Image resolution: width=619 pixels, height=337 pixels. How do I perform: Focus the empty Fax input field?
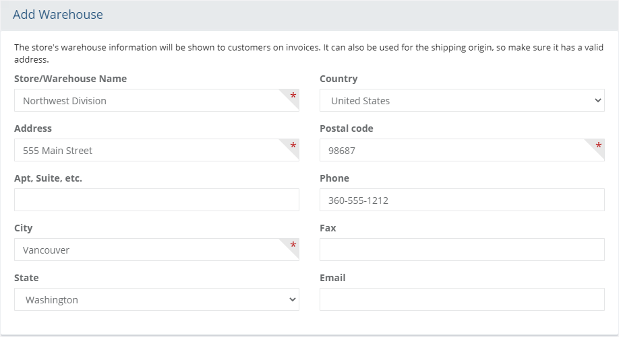point(462,250)
